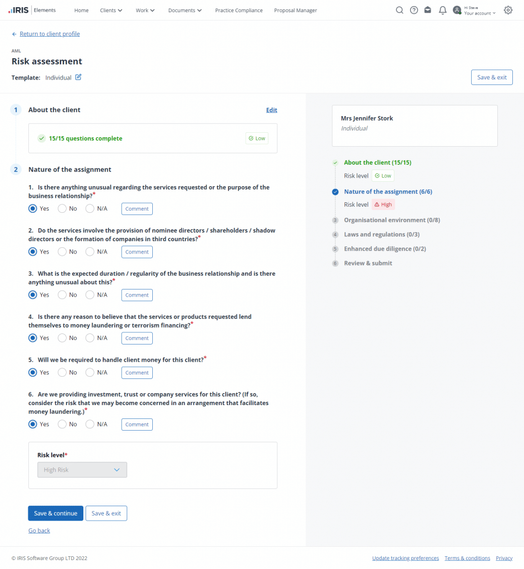Screen dimensions: 524x569
Task: Click the user avatar icon
Action: point(457,10)
